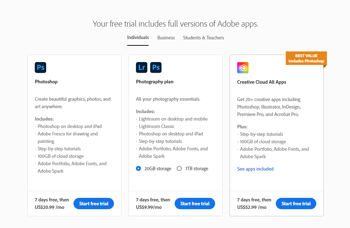
Task: Click the Photoshop plan title
Action: 46,82
